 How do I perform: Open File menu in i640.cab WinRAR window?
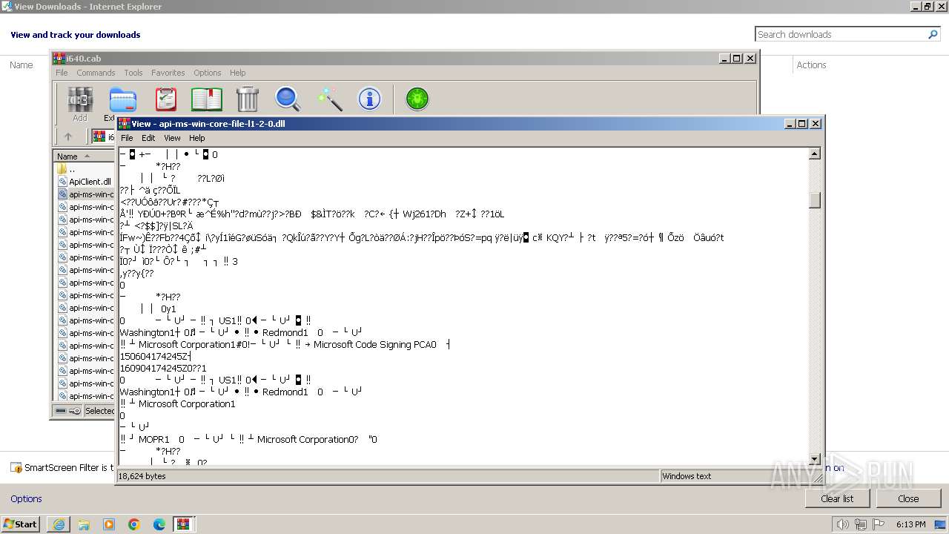[x=62, y=73]
